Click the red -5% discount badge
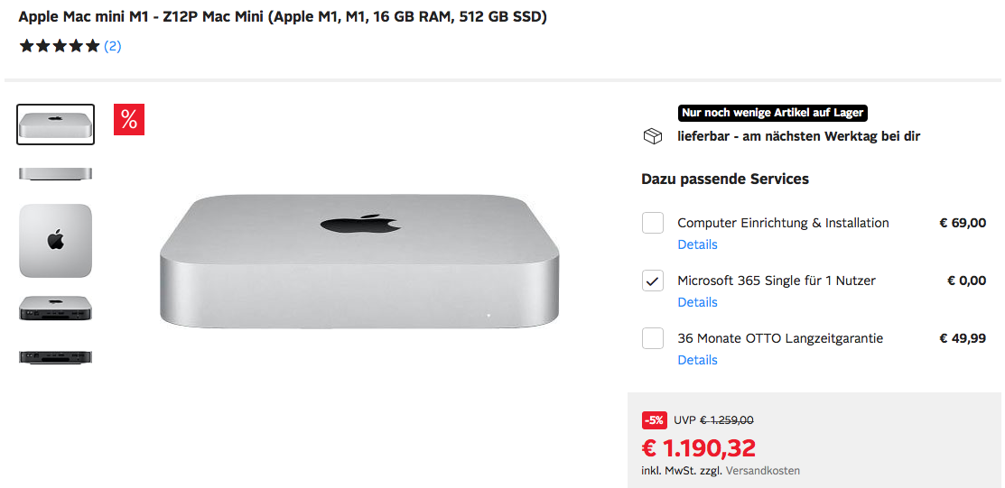The width and height of the screenshot is (1005, 488). [655, 419]
